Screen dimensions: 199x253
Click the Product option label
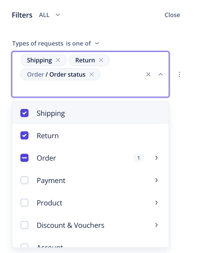(50, 203)
